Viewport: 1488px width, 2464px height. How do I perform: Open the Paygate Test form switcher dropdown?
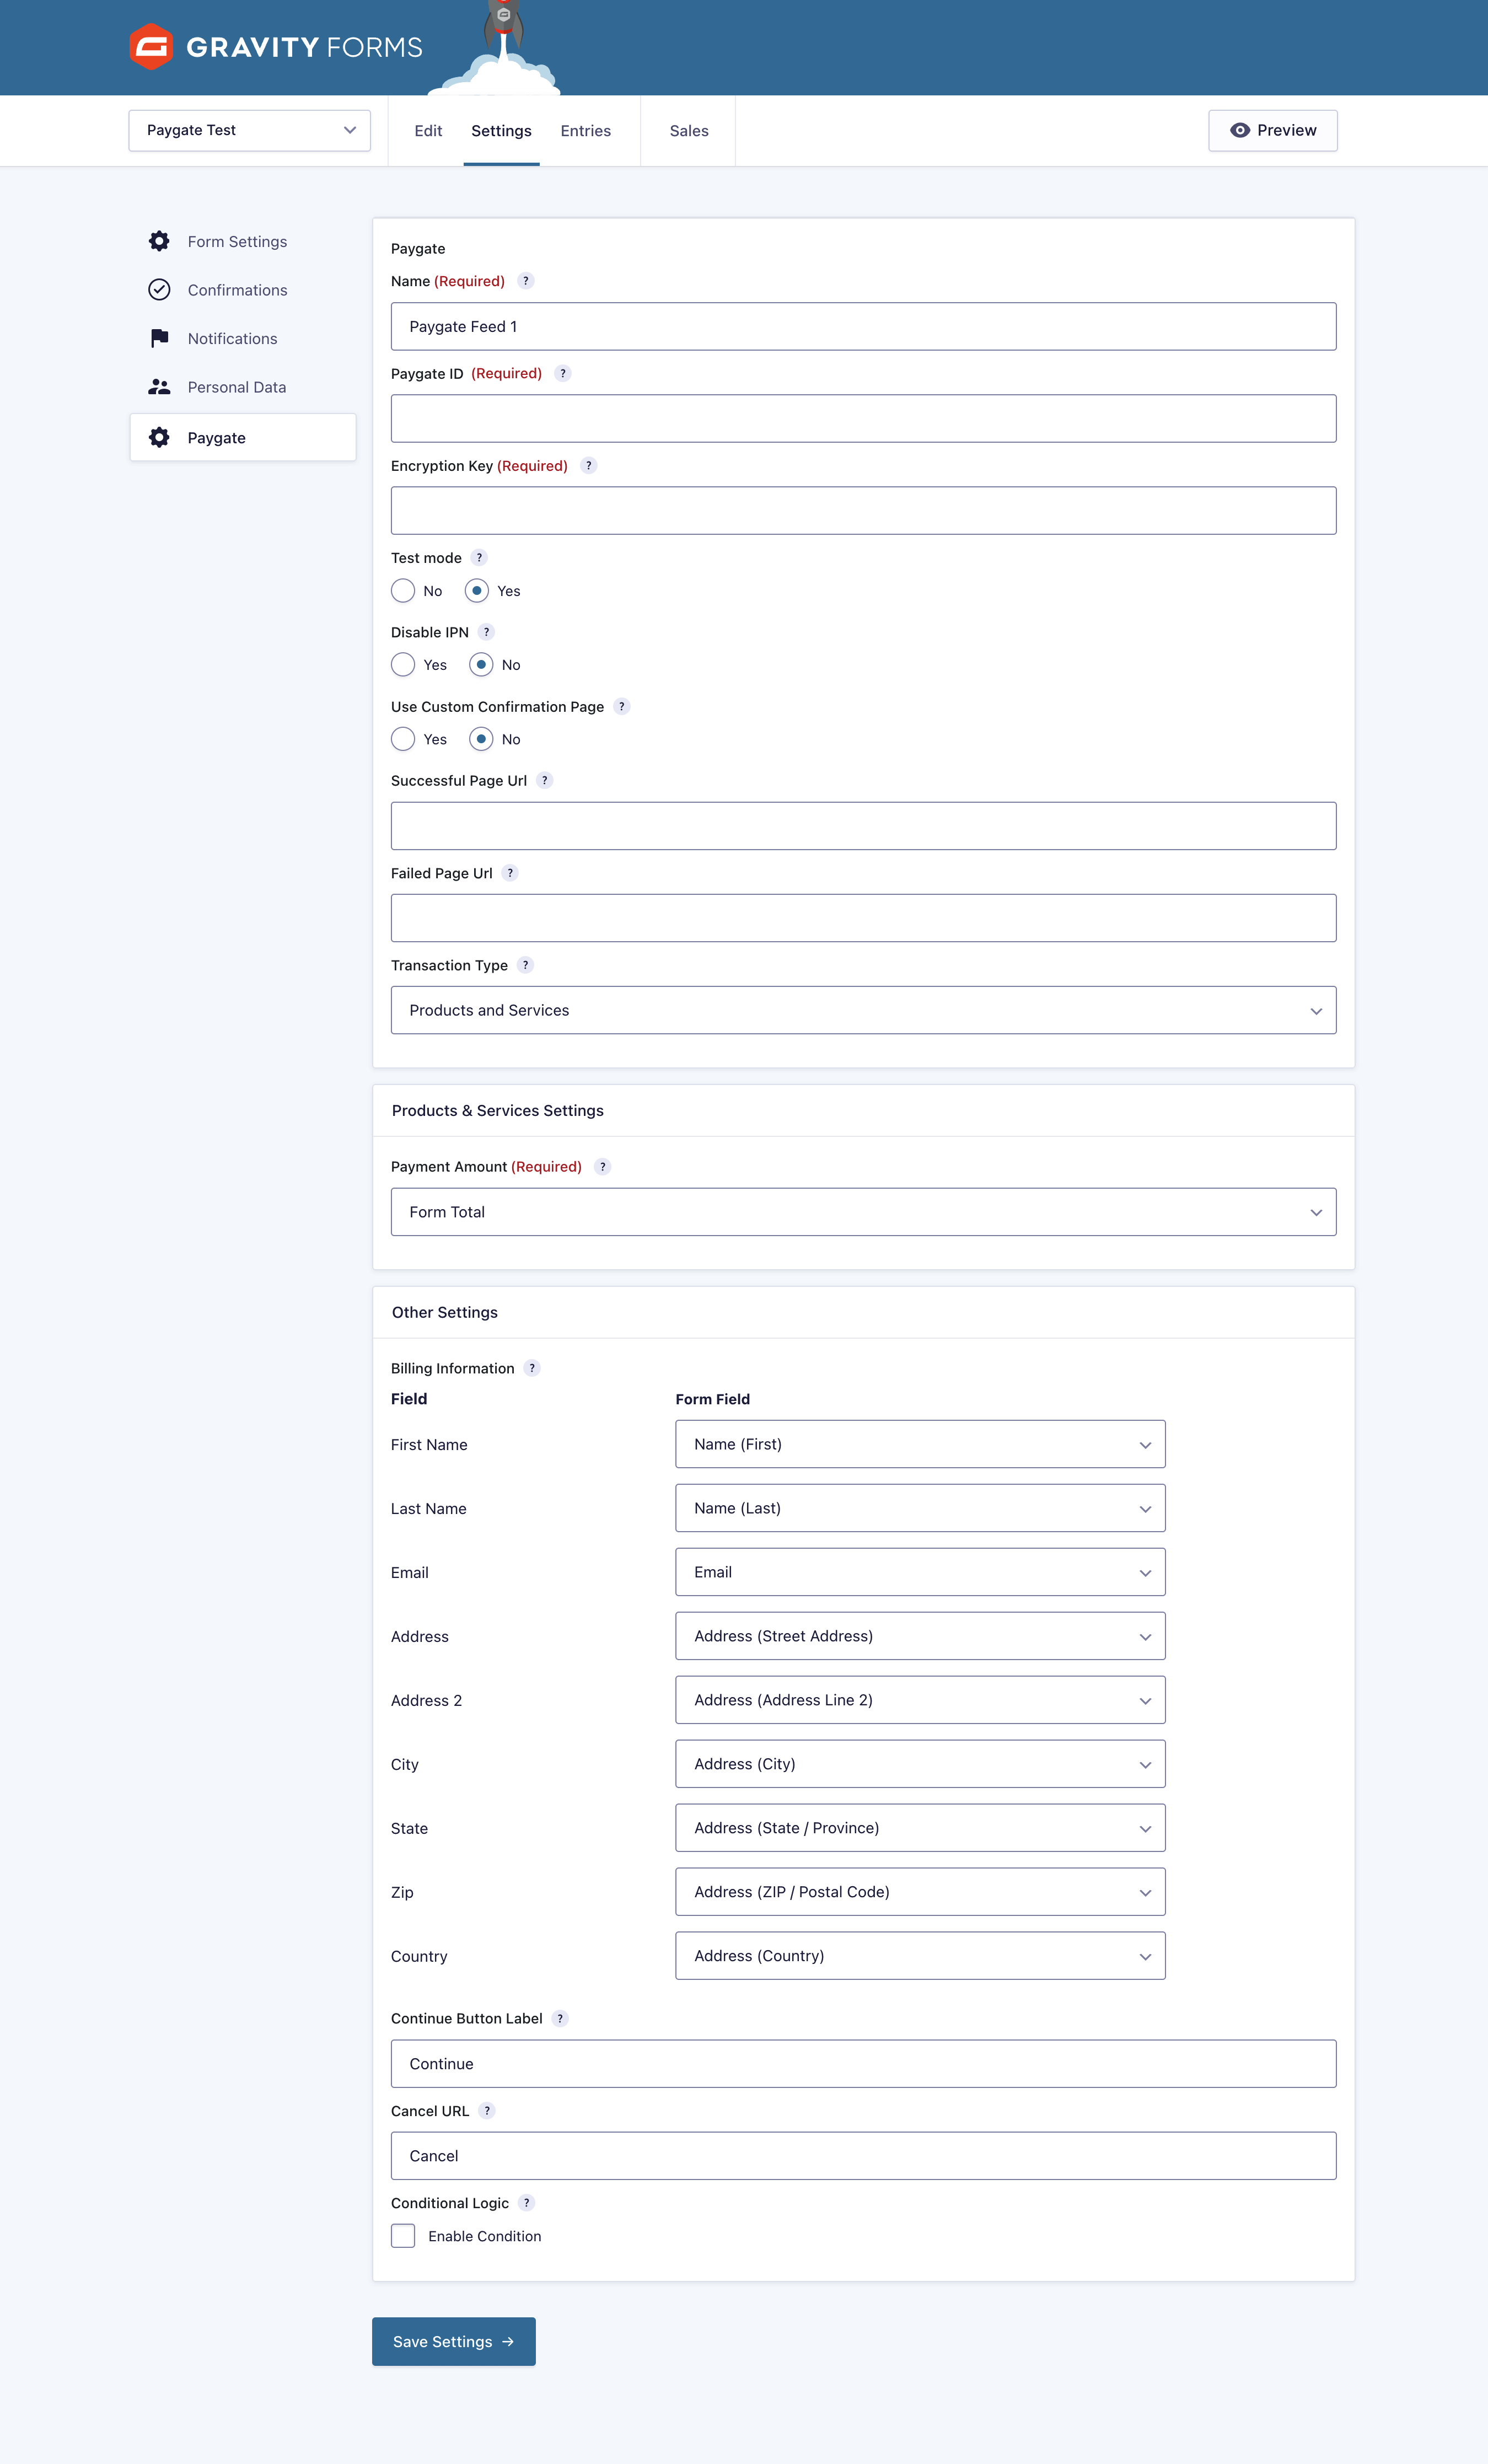coord(250,130)
